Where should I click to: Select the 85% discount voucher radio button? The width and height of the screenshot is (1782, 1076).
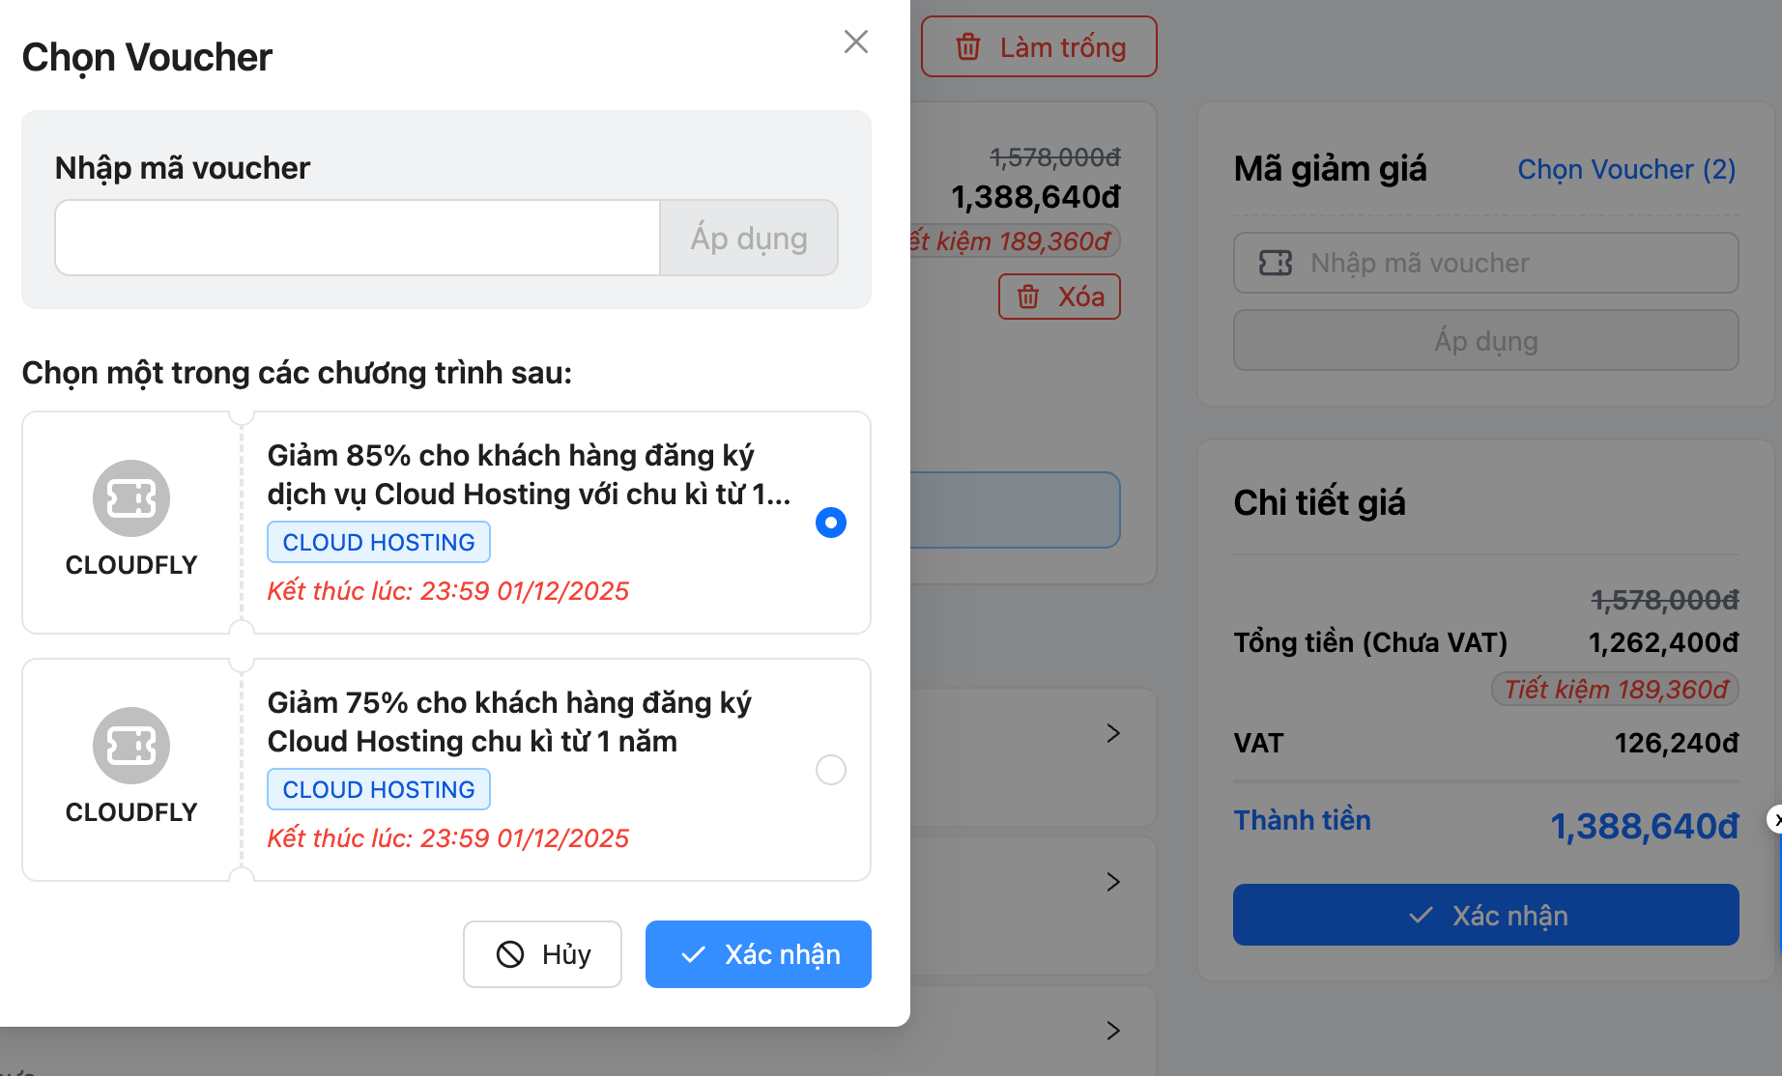(x=830, y=523)
